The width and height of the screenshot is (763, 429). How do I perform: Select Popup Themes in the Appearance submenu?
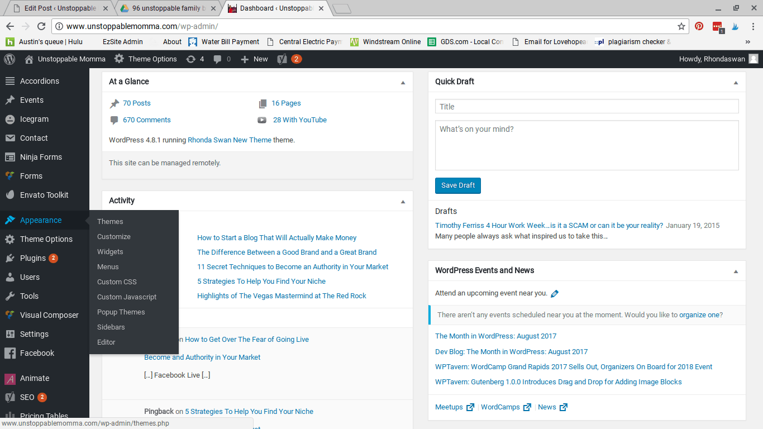pyautogui.click(x=121, y=312)
